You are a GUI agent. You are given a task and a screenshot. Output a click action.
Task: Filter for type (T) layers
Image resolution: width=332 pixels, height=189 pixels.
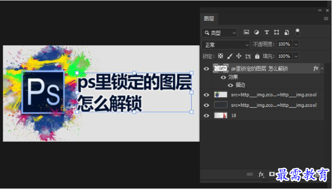(x=267, y=32)
